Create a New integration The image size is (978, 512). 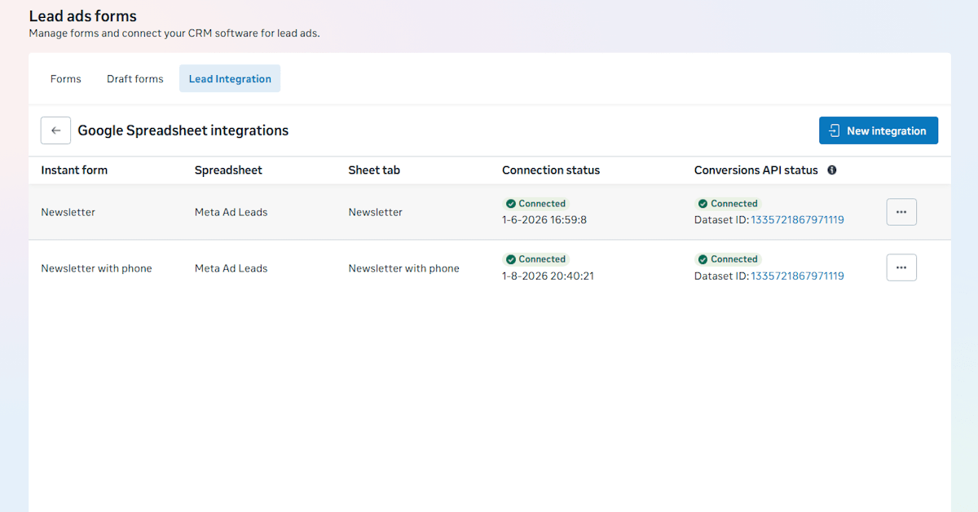click(x=878, y=130)
